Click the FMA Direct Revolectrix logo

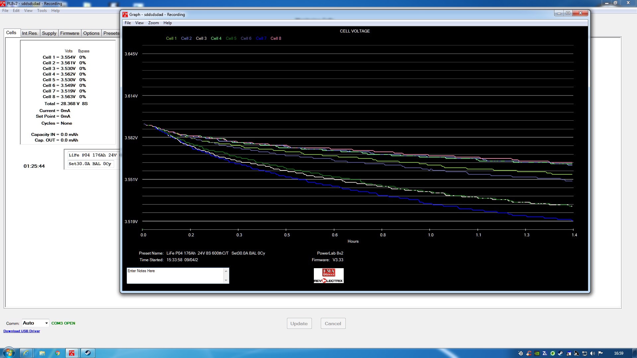click(x=328, y=276)
